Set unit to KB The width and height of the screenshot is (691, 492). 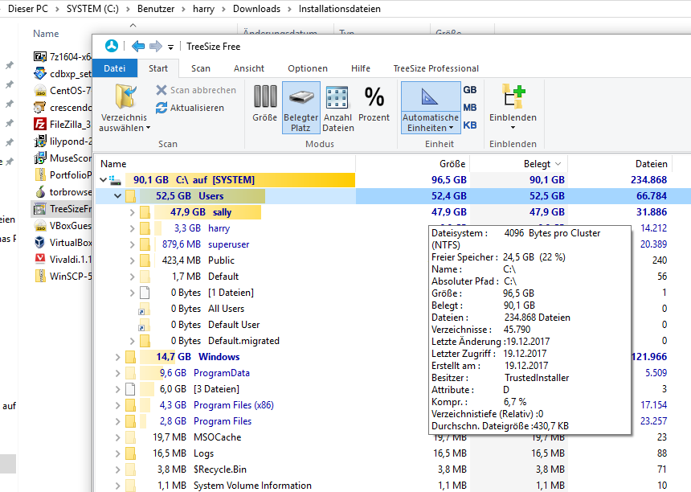(x=470, y=125)
